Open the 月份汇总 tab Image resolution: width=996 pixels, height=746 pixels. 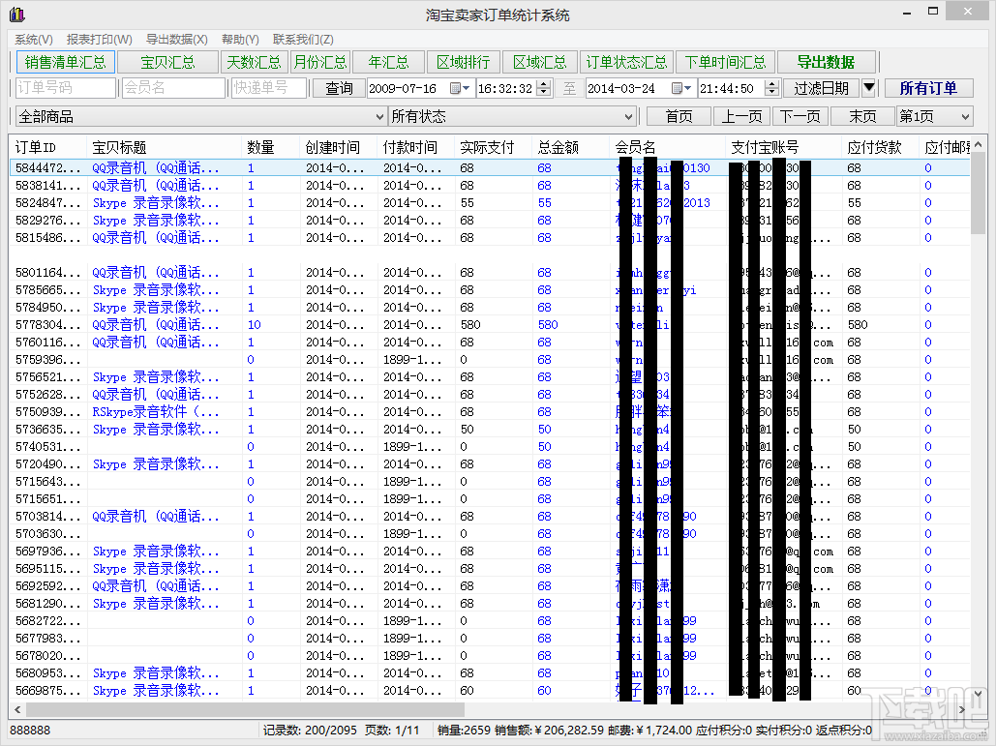[320, 62]
